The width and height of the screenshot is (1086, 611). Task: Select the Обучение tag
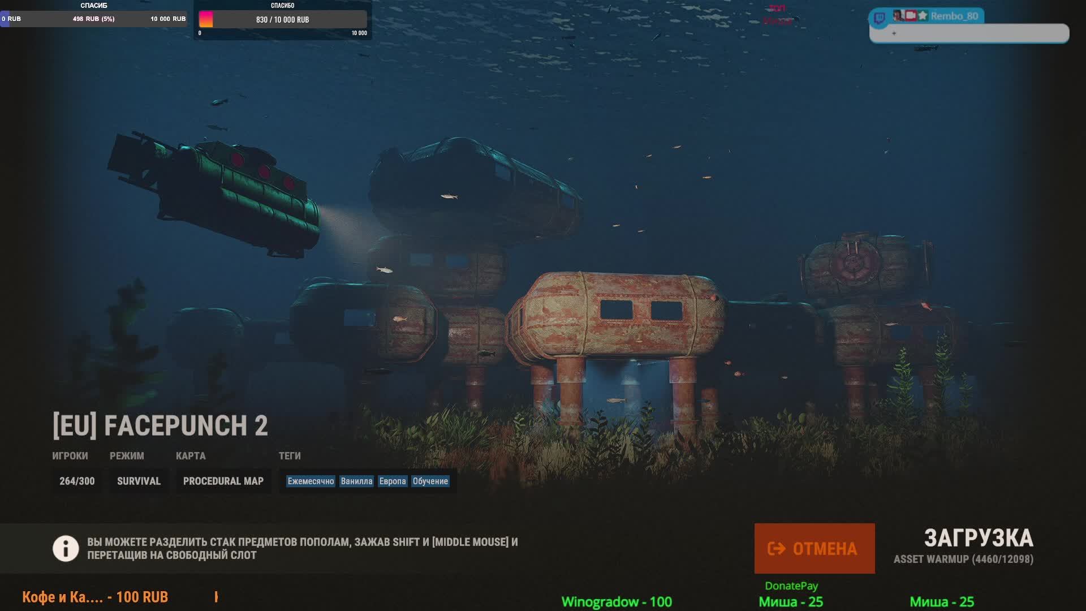pyautogui.click(x=430, y=481)
